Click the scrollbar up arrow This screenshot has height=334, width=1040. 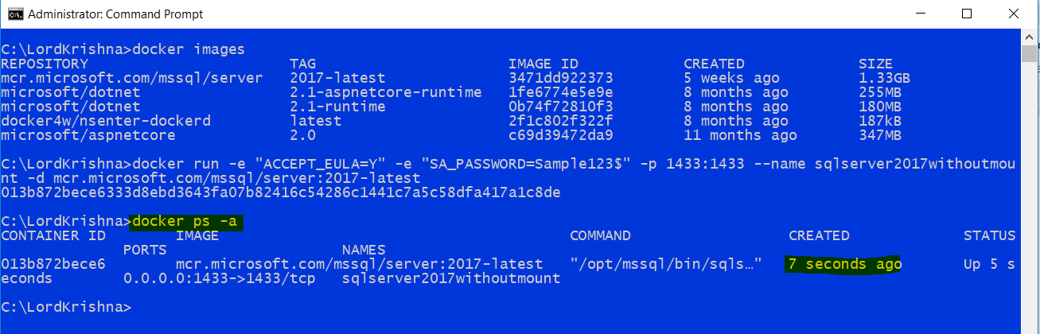click(x=1030, y=37)
